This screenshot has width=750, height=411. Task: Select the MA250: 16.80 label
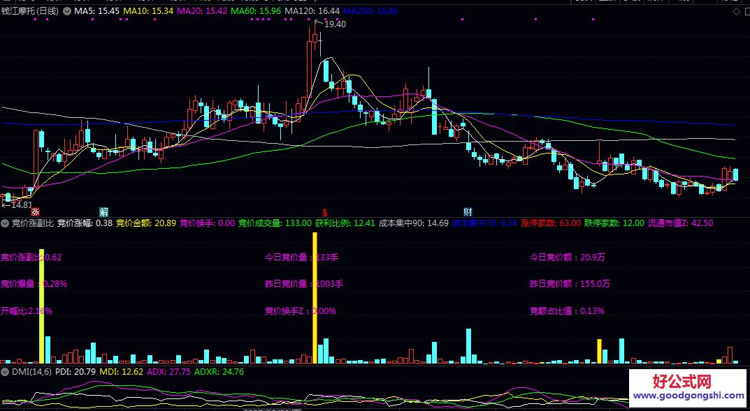click(370, 11)
